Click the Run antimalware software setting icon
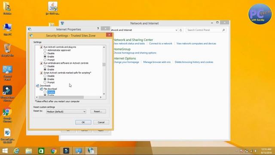The height and width of the screenshot is (155, 275). click(x=41, y=63)
